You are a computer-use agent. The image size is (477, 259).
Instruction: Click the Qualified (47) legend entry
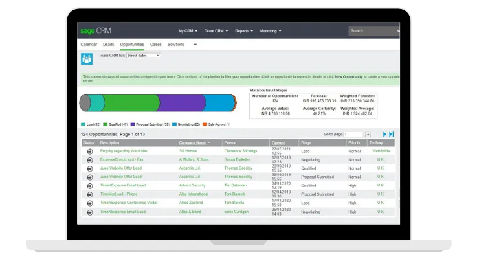tap(115, 124)
